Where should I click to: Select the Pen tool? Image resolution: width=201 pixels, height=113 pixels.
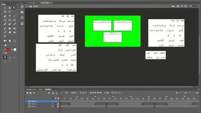pyautogui.click(x=5, y=16)
